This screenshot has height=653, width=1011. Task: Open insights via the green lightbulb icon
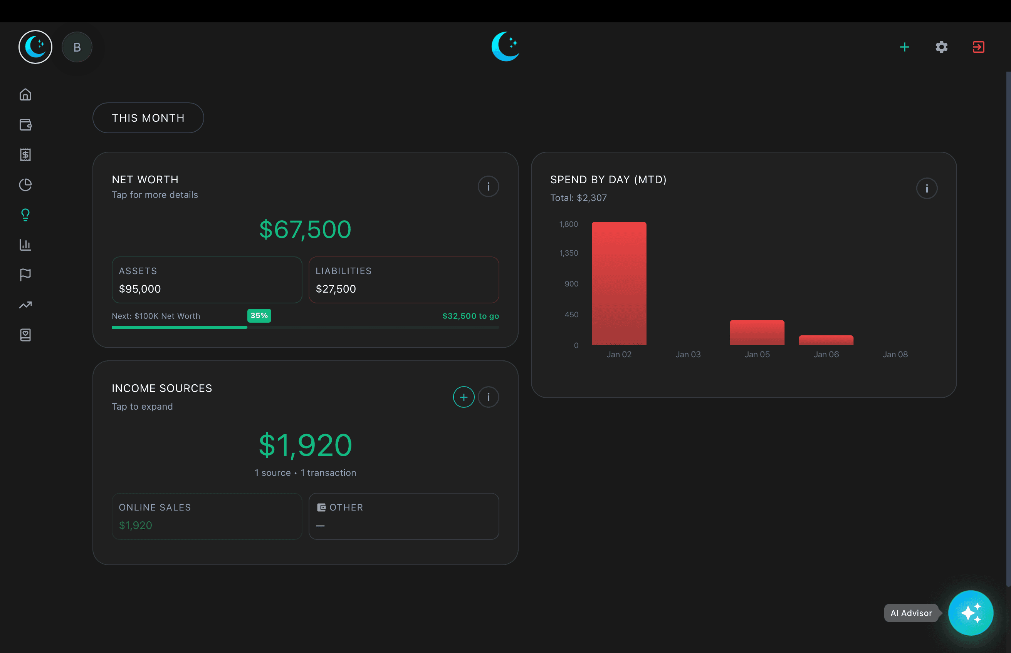pyautogui.click(x=25, y=214)
